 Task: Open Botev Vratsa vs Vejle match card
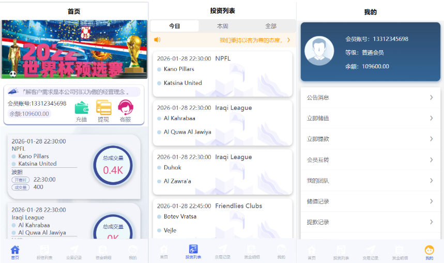[x=223, y=218]
